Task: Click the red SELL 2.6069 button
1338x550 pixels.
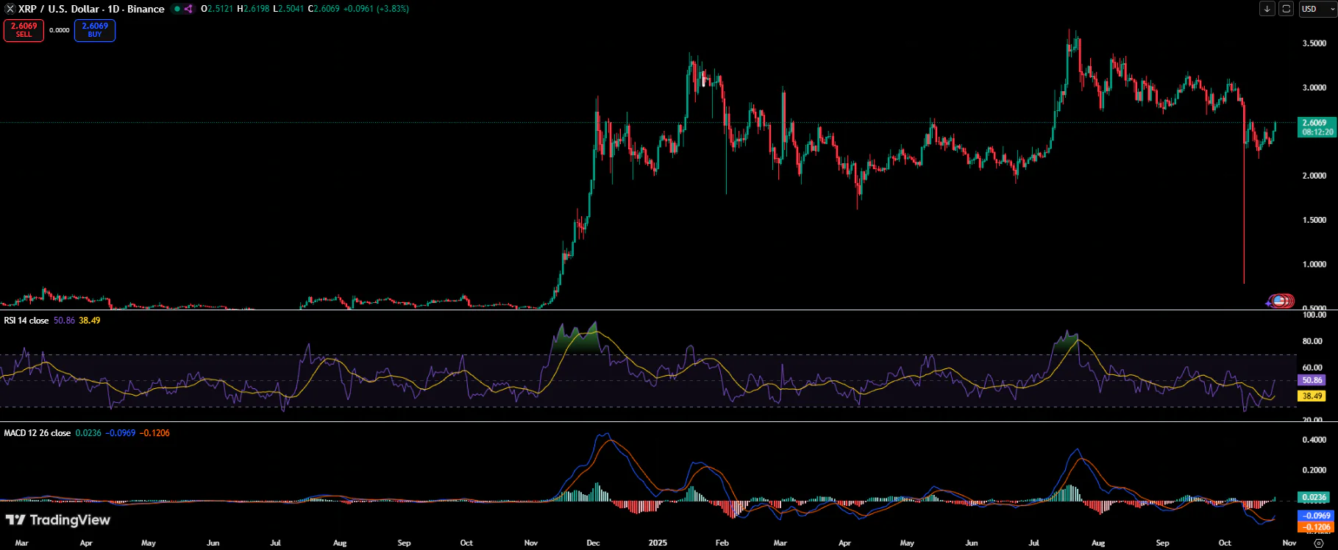Action: pyautogui.click(x=24, y=30)
